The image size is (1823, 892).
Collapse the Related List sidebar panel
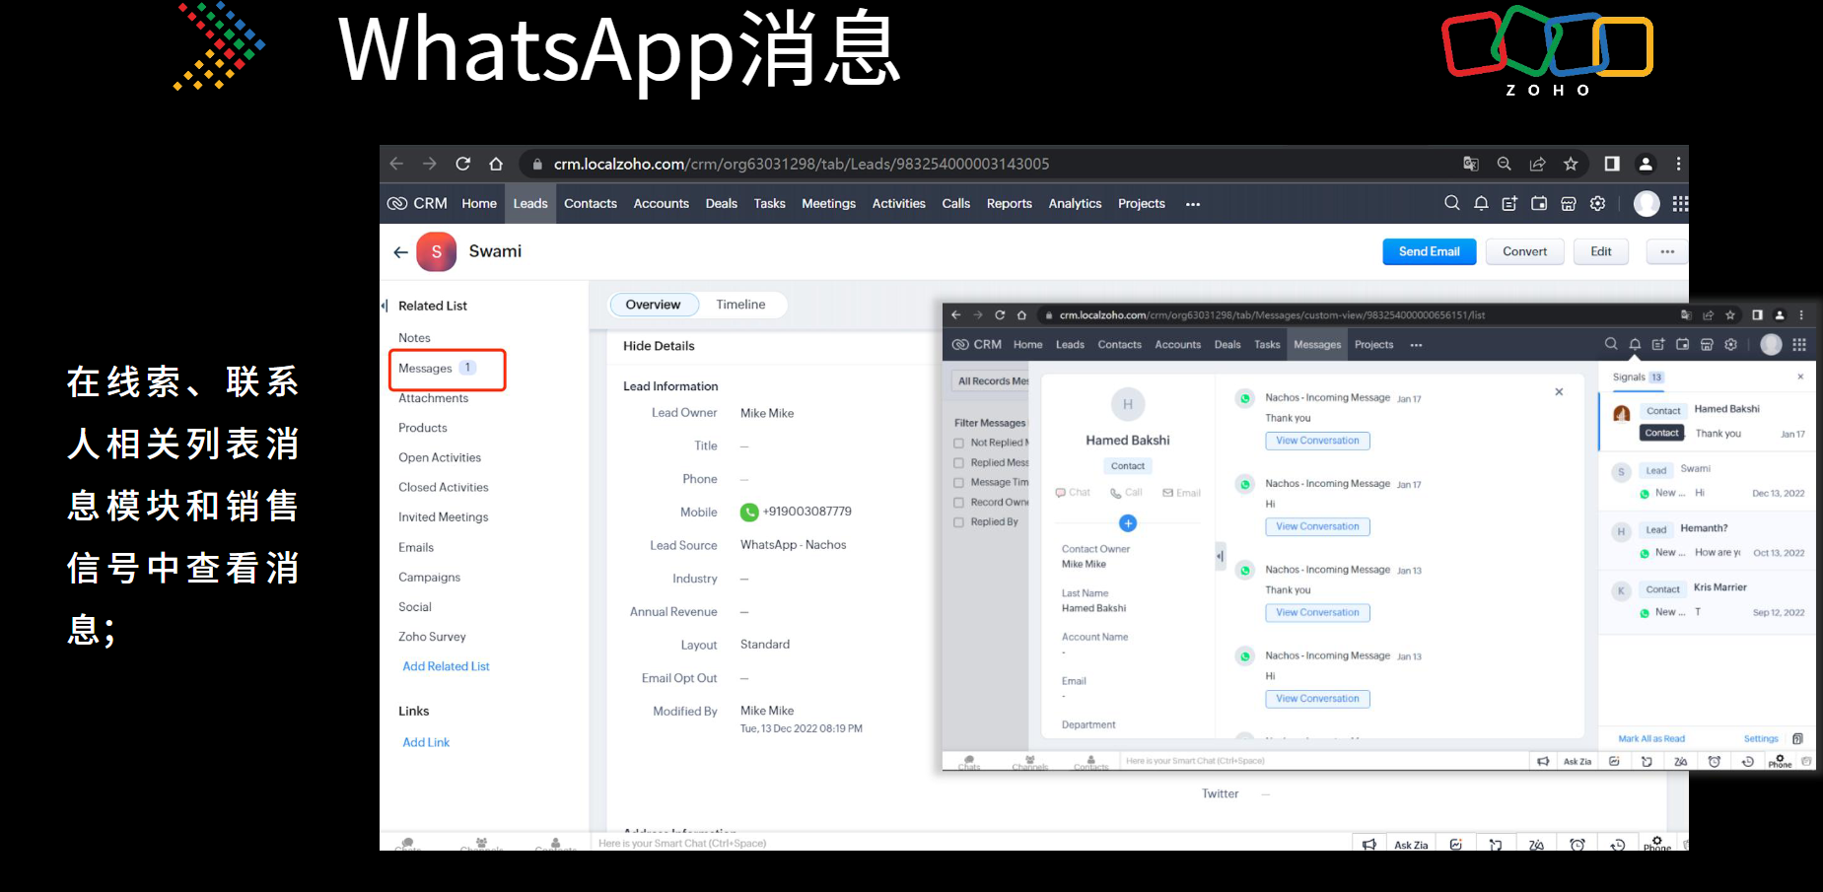point(385,306)
